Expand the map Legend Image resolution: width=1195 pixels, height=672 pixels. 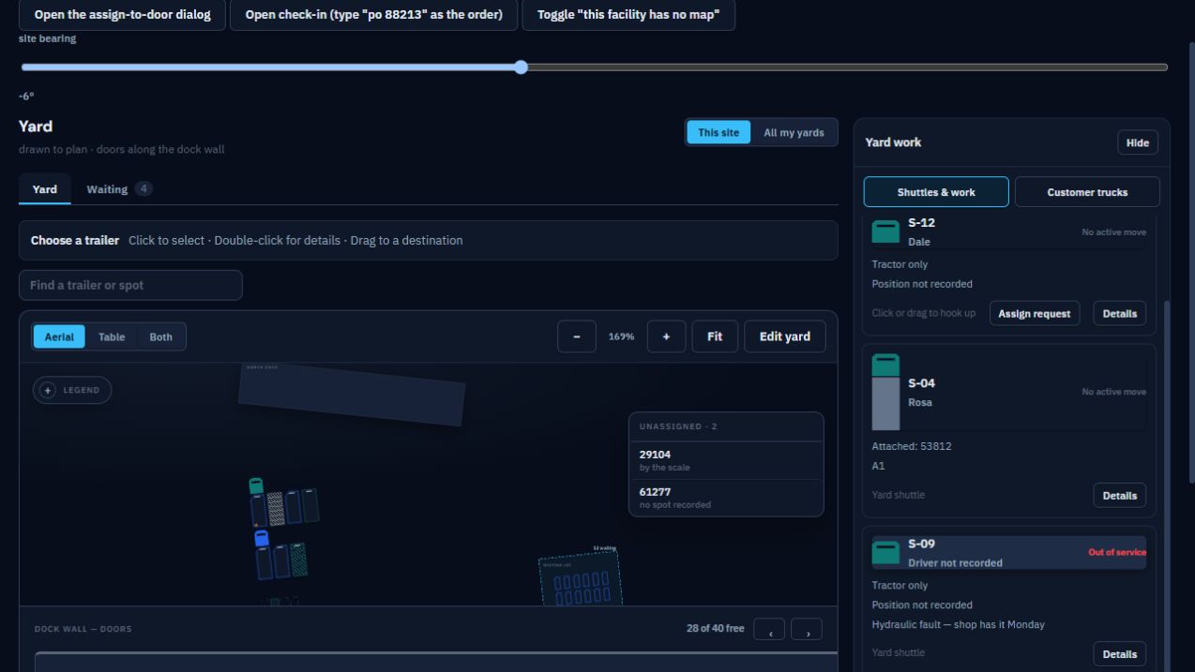[x=72, y=390]
